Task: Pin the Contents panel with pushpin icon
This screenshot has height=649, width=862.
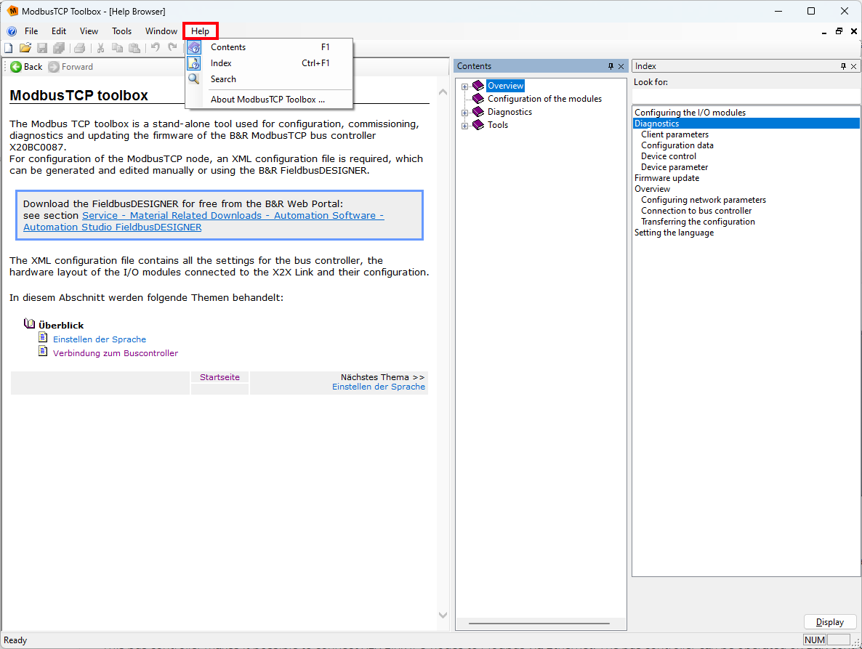Action: click(x=611, y=66)
